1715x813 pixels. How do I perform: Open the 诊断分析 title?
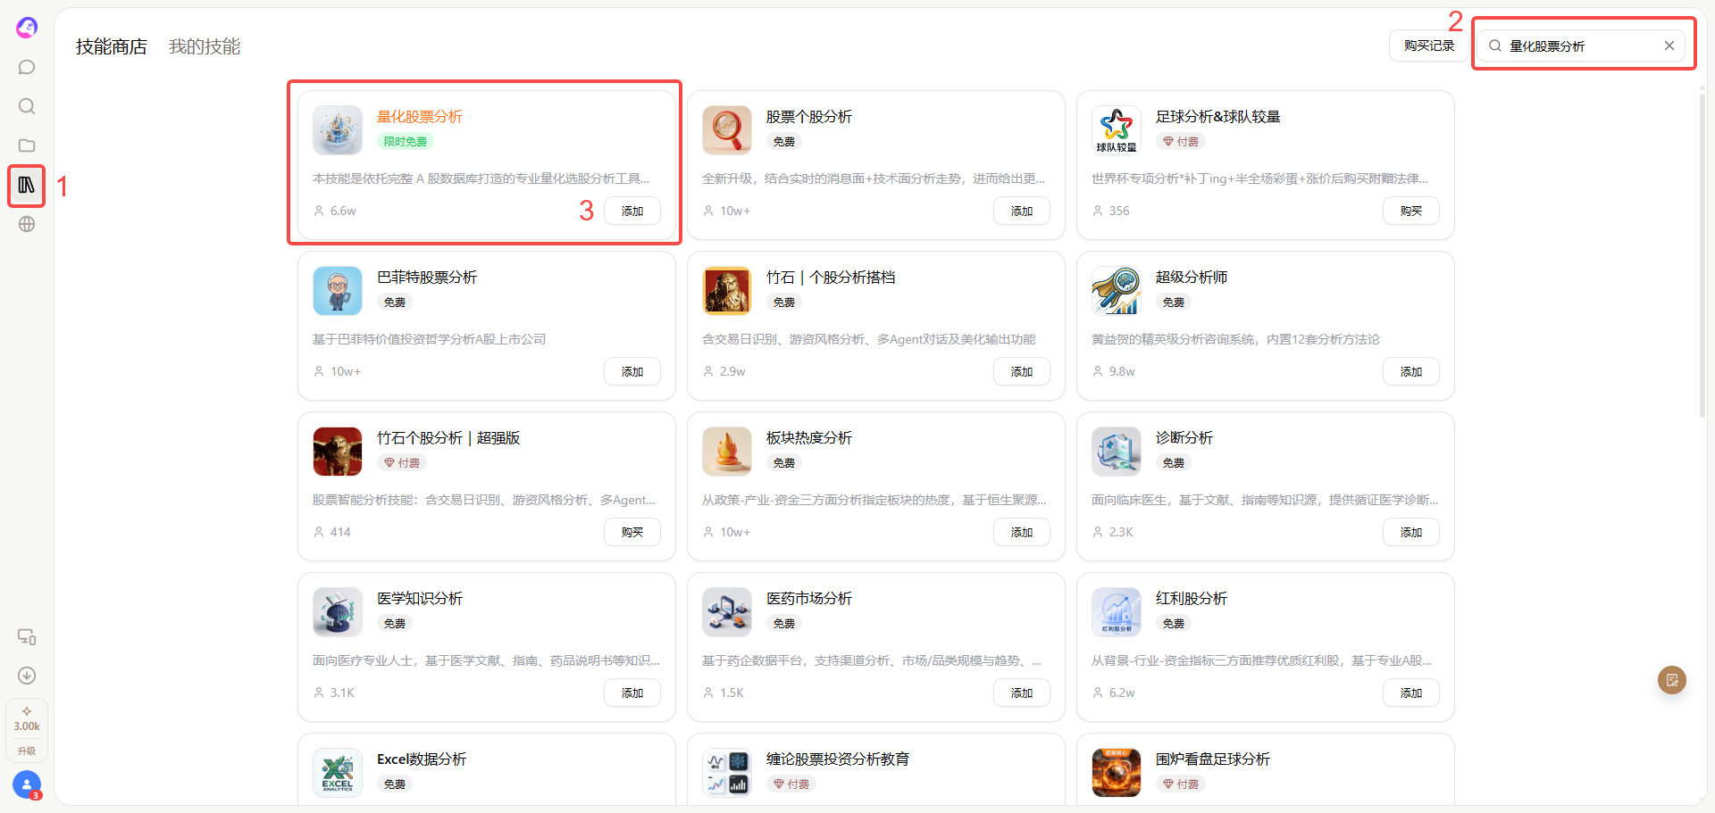point(1184,438)
